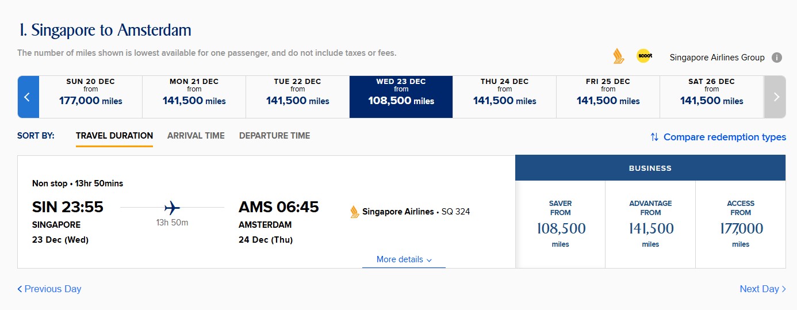Choose Saver fare 108,500 miles
This screenshot has height=310, width=797.
click(560, 224)
